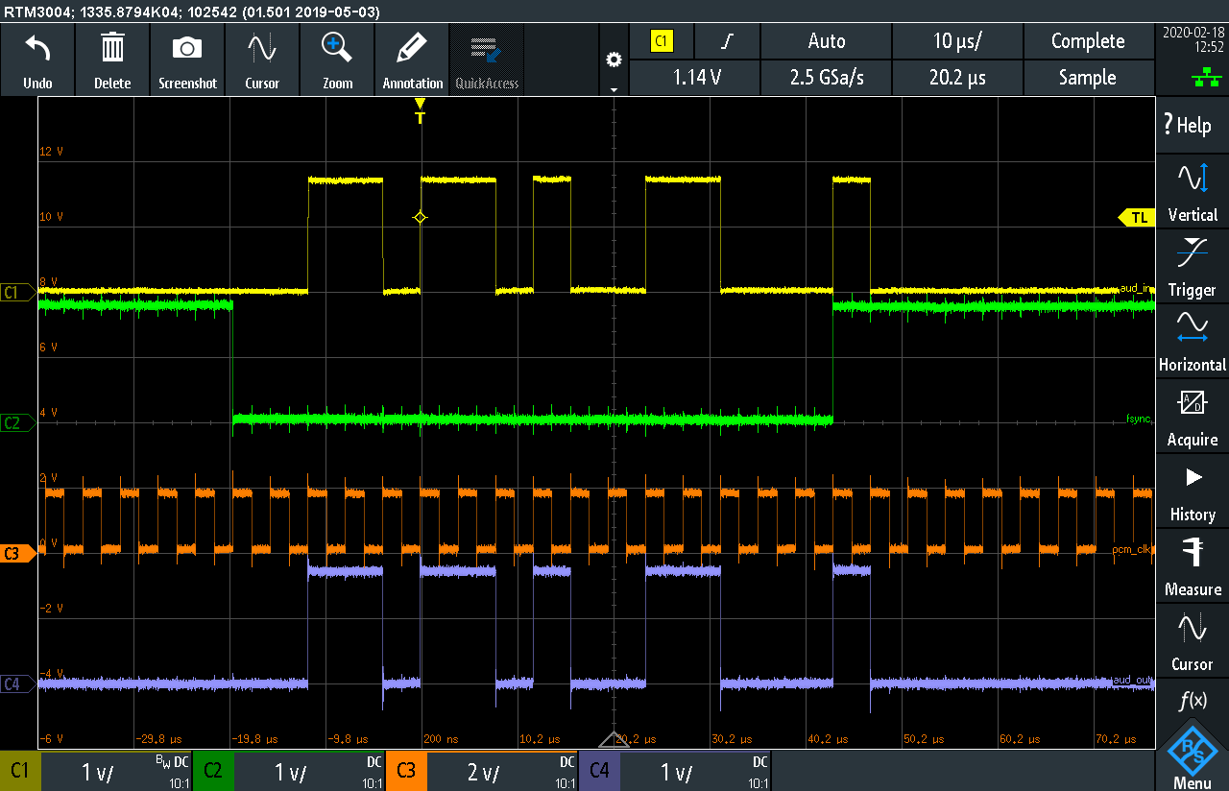Set the 1.14 V trigger level
The width and height of the screenshot is (1229, 791).
pyautogui.click(x=694, y=78)
